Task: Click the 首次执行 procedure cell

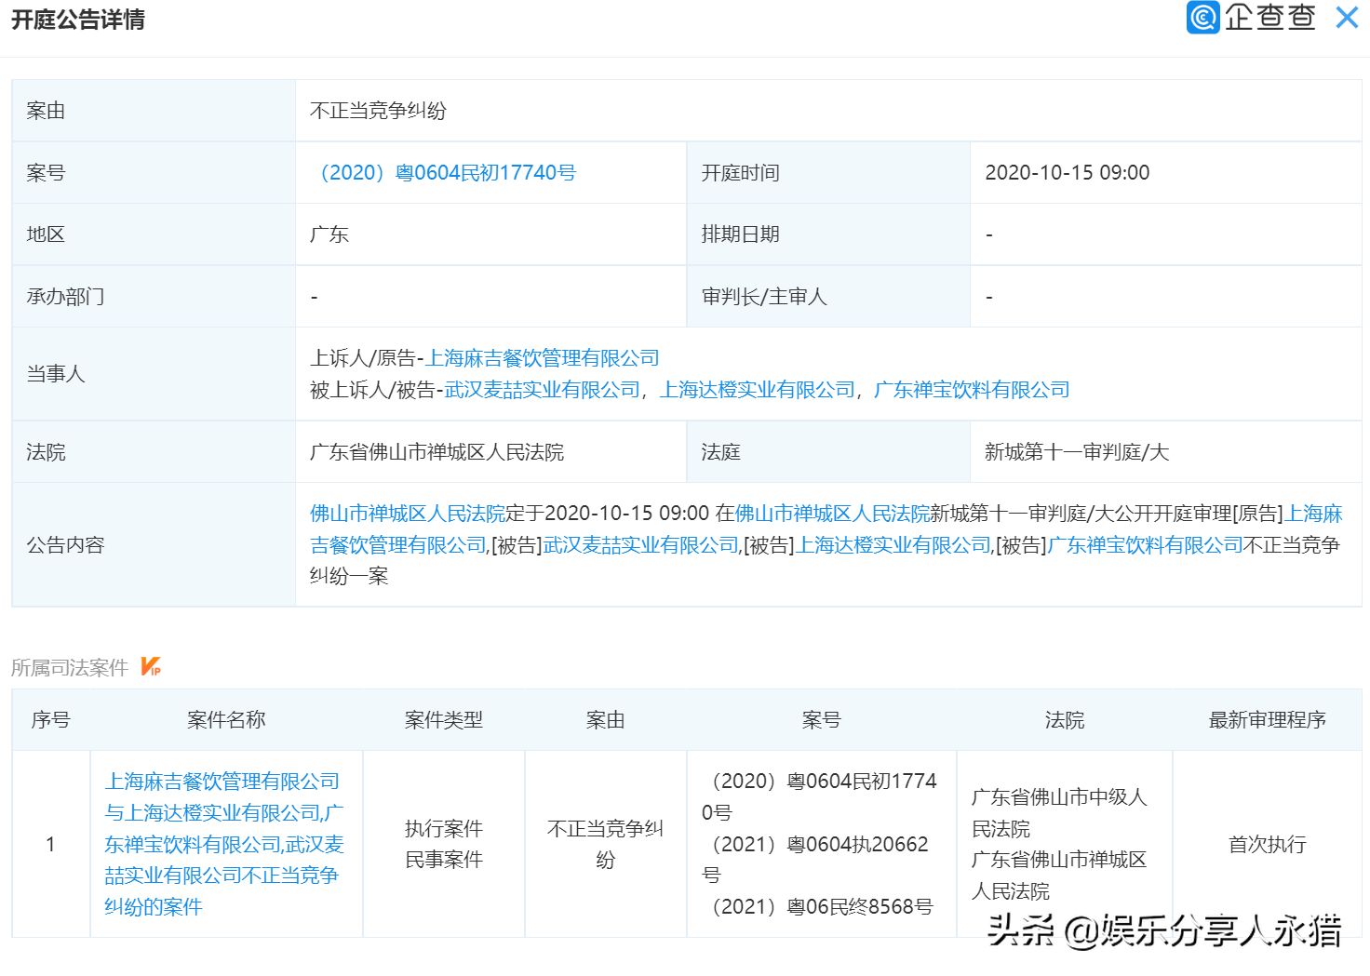Action: pyautogui.click(x=1268, y=844)
